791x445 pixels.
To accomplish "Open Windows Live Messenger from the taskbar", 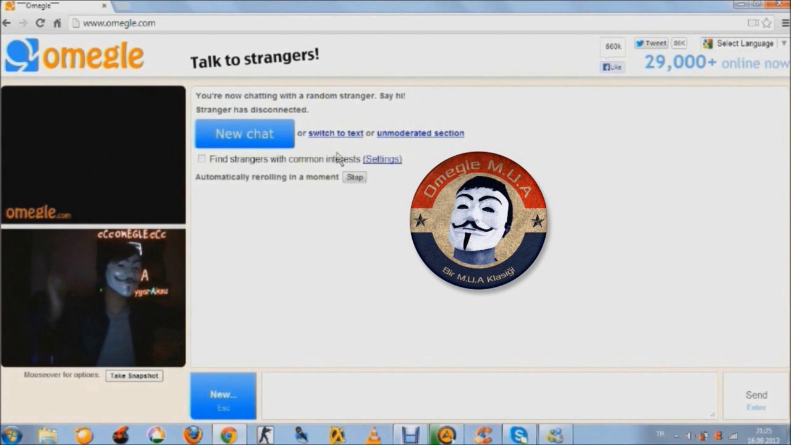I will (x=554, y=434).
